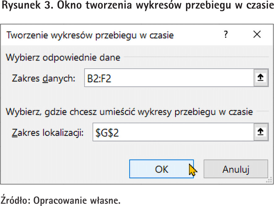Click the "Wybierz, gdzie chcesz umieścić" heading

coord(129,112)
